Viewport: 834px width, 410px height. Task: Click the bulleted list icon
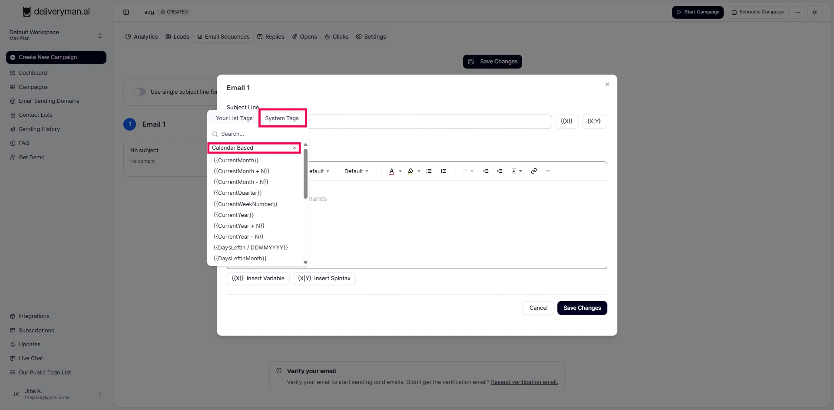(x=429, y=171)
